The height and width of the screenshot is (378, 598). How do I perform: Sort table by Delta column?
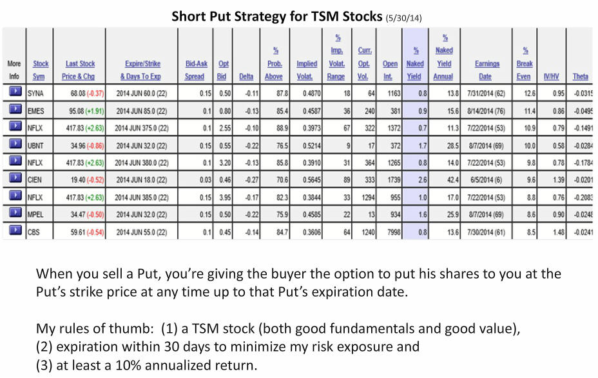[246, 76]
